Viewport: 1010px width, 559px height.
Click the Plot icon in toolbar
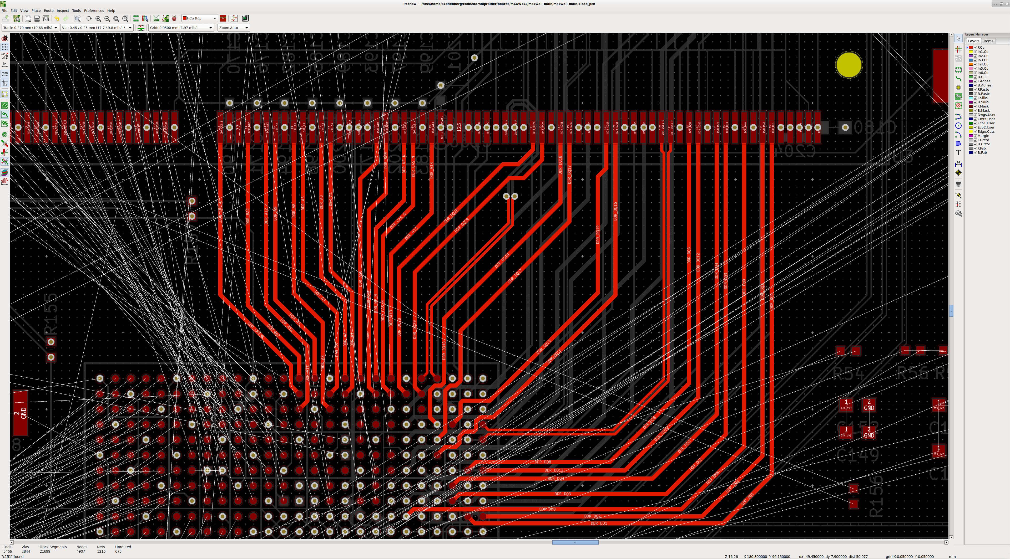pos(46,18)
